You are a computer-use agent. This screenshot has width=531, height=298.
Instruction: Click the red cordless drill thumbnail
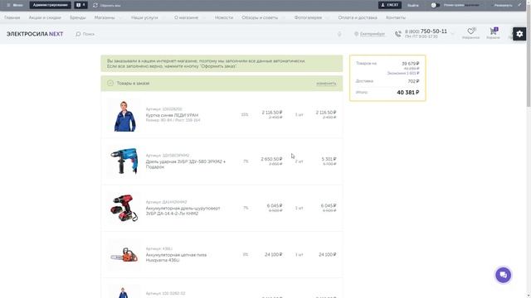(x=124, y=208)
